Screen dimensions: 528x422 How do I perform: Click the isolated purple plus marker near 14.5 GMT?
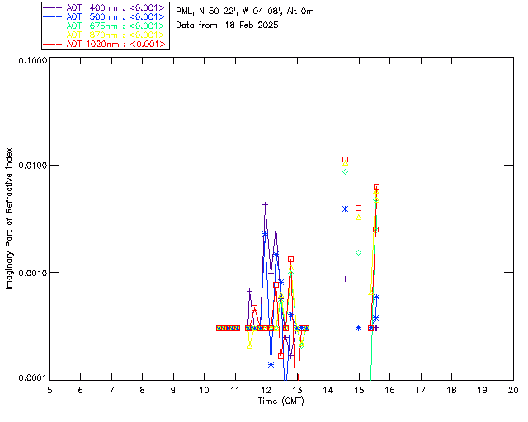pyautogui.click(x=345, y=279)
